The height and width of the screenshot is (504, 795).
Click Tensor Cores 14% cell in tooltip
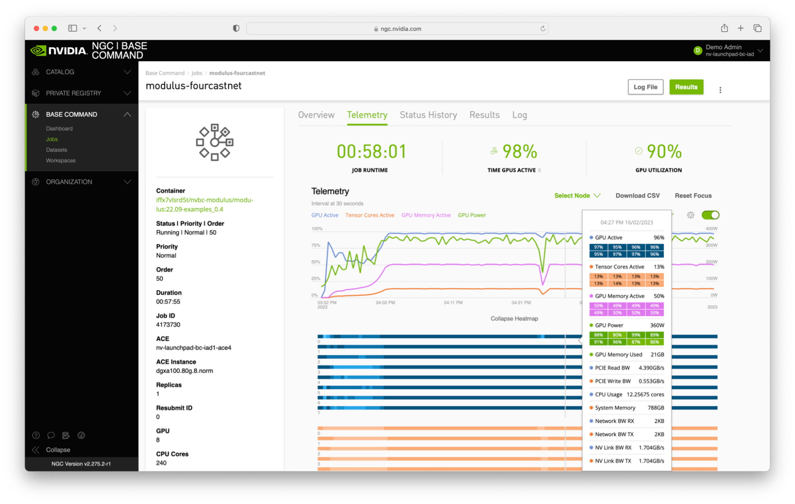[x=617, y=284]
